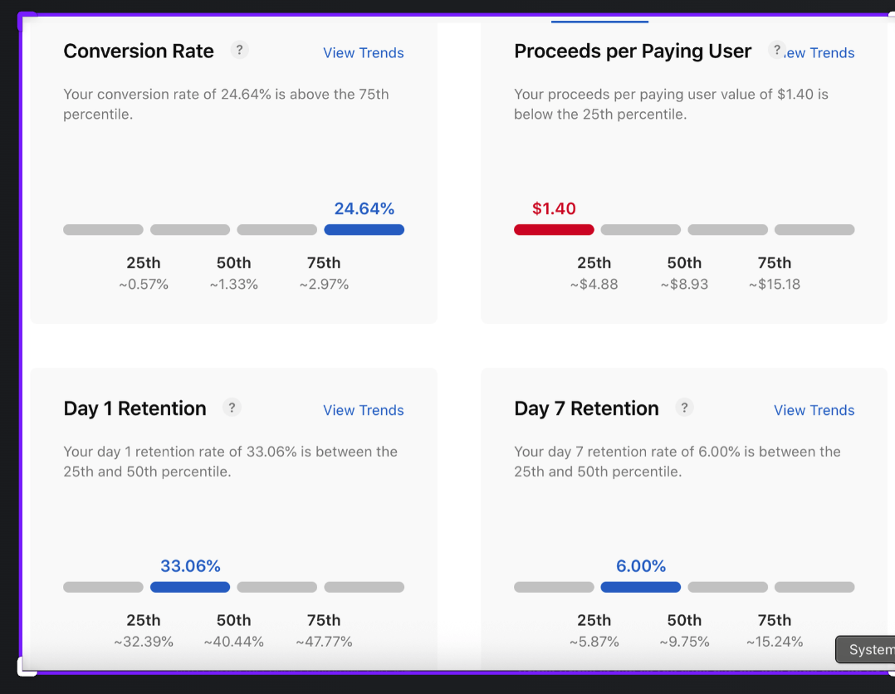This screenshot has width=895, height=694.
Task: Open the Day 7 Retention help tooltip
Action: pos(684,407)
